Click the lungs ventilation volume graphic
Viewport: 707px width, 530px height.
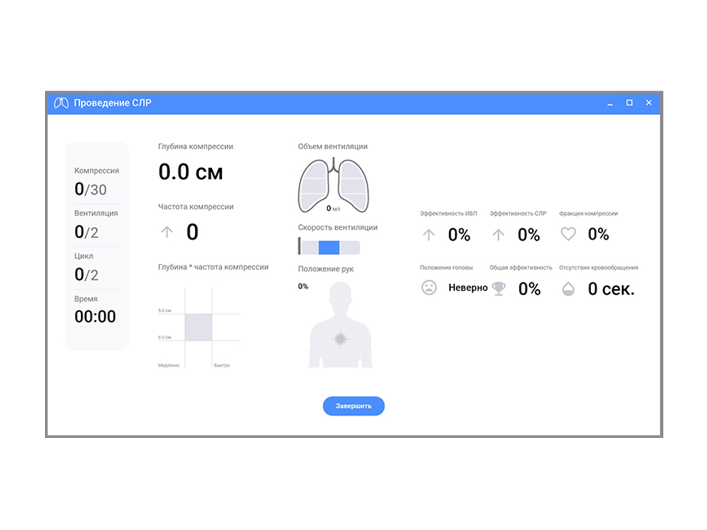[333, 186]
